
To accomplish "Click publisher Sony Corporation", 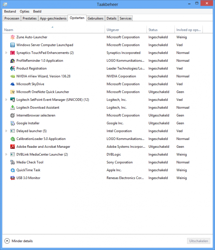I will coord(120,162).
